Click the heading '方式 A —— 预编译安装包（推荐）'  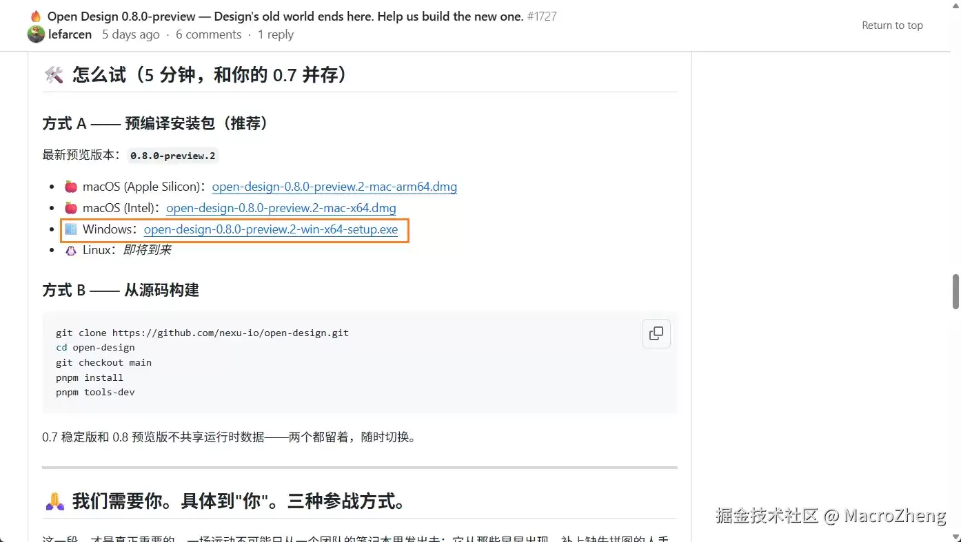(156, 123)
